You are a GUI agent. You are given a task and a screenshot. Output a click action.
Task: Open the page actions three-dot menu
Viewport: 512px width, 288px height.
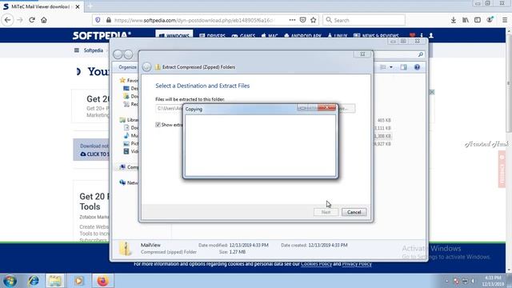pyautogui.click(x=292, y=20)
